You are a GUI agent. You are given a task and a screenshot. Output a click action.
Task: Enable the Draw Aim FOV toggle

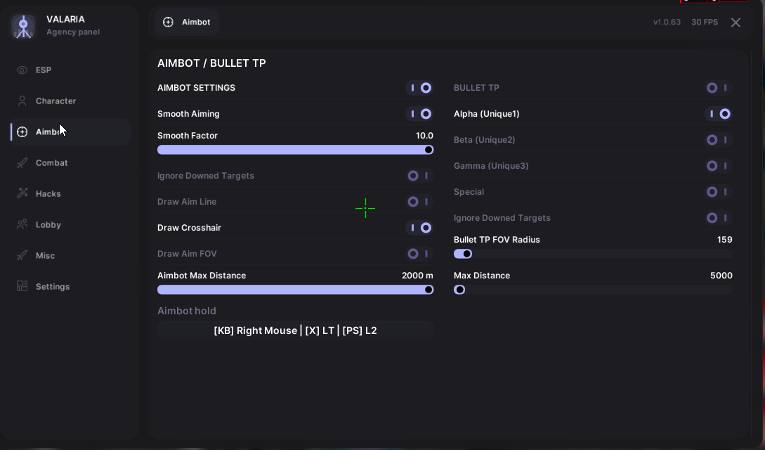(419, 254)
